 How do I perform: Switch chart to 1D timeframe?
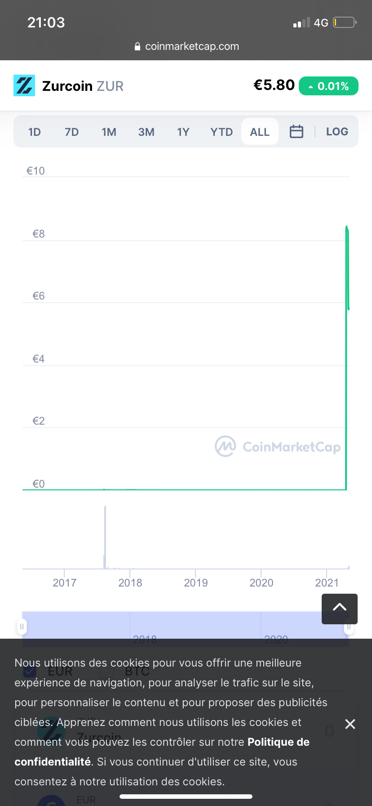point(35,132)
